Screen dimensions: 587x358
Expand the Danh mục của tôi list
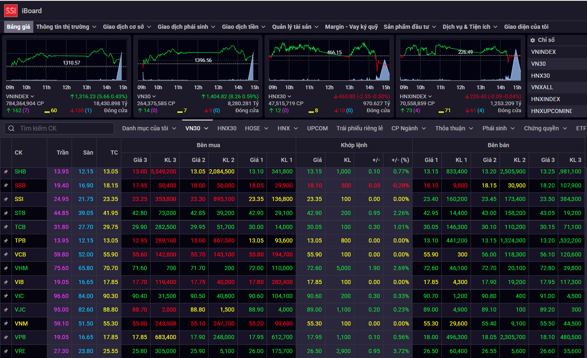tap(149, 128)
